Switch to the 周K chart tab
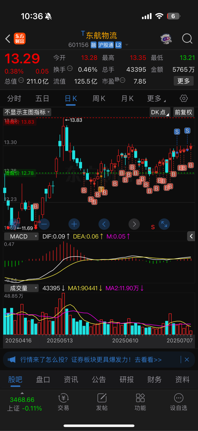The image size is (198, 431). (99, 98)
